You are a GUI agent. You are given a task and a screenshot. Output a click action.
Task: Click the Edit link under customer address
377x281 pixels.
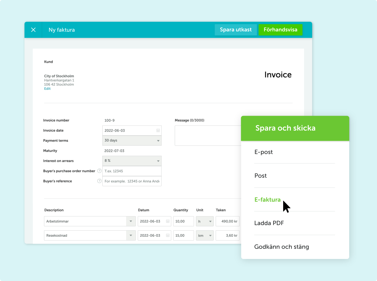[47, 89]
